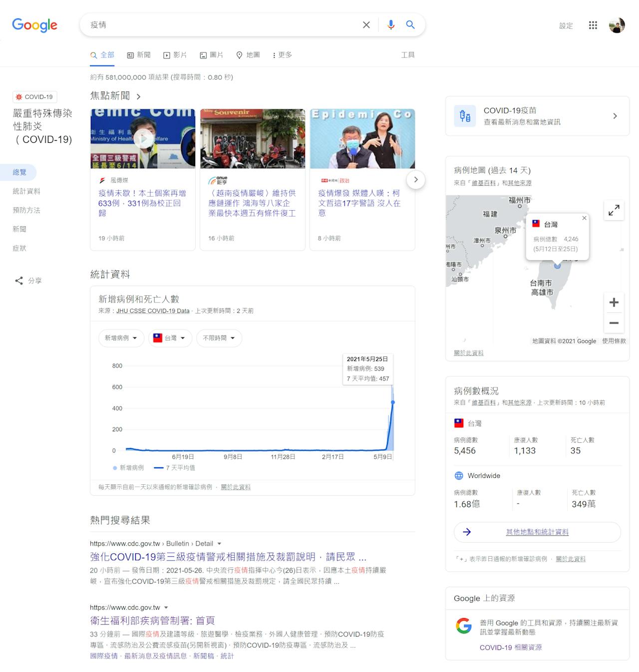This screenshot has height=672, width=639.
Task: Clear the search box with the X icon
Action: (x=366, y=25)
